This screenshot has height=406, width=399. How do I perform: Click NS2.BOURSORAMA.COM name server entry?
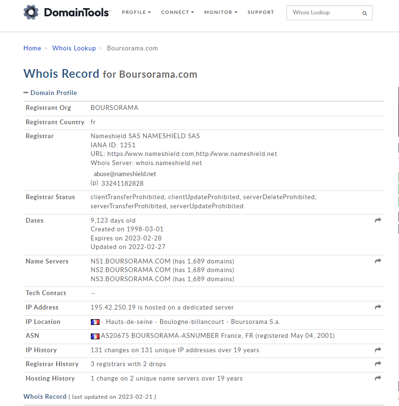point(162,270)
